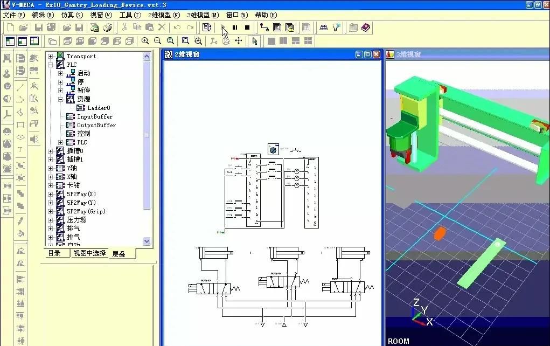The image size is (550, 346).
Task: Click the speaker sound icon in side toolbar
Action: tap(34, 139)
